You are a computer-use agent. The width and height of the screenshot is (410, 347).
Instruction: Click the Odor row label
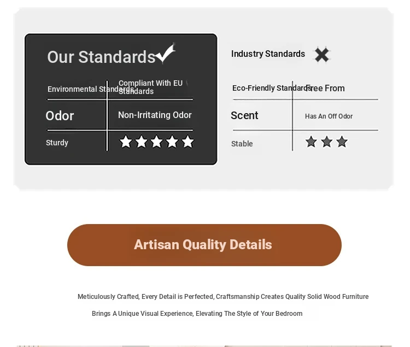point(60,116)
